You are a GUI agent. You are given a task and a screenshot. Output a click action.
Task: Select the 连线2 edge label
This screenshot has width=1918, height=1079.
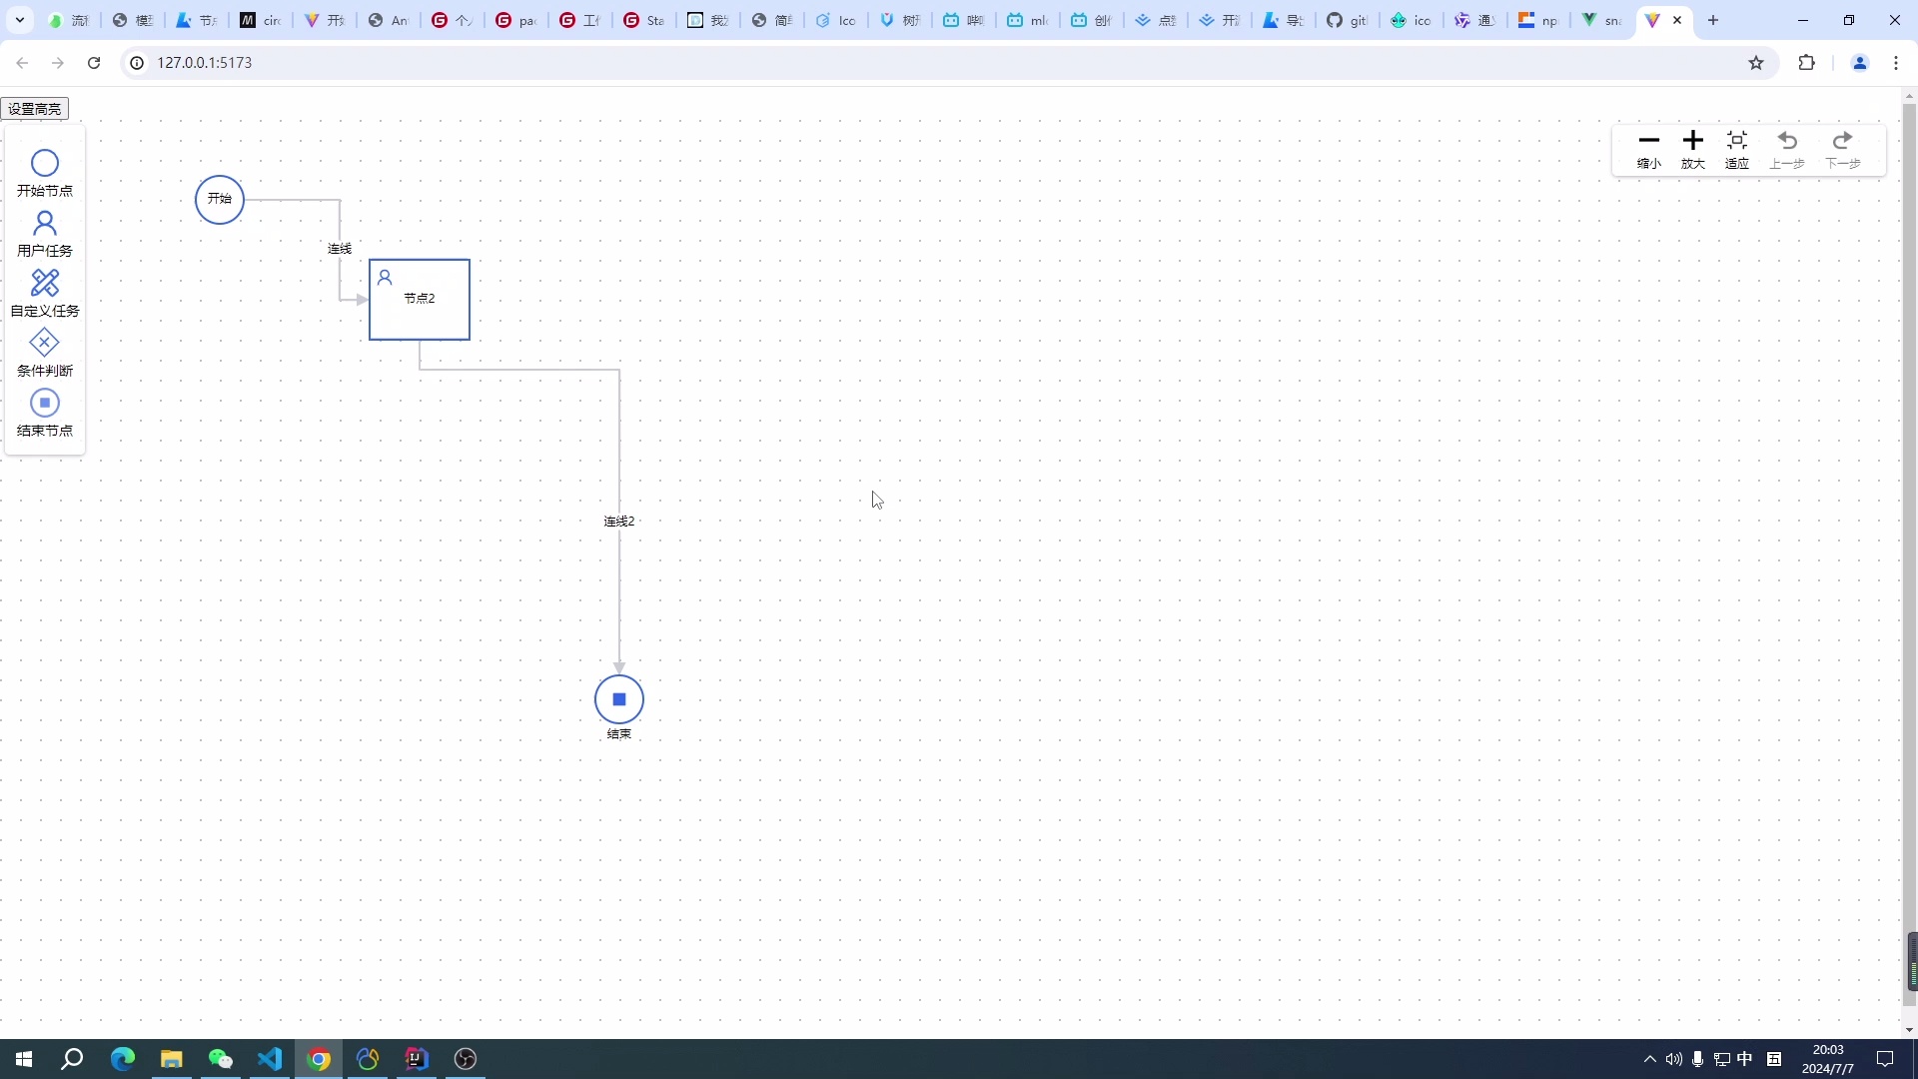618,522
